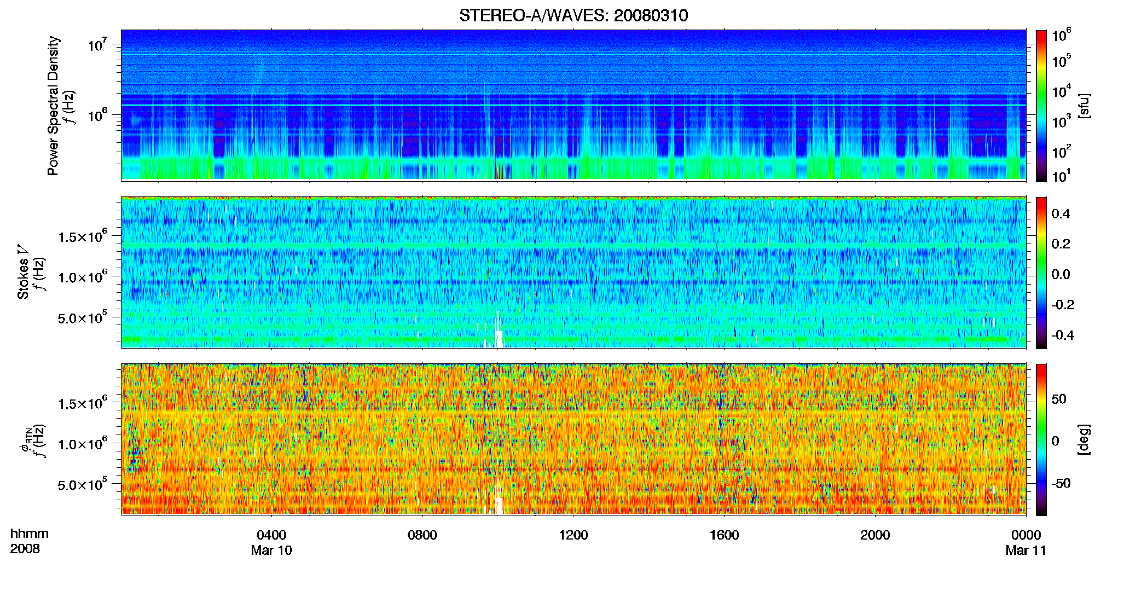Screen dimensions: 1147x591
Task: Click the φRTN f (Hz) axis label
Action: (x=33, y=441)
